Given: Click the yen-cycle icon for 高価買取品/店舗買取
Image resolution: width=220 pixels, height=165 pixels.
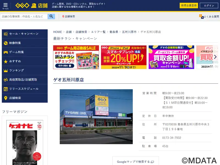Looking at the screenshot, I should 5,80.
